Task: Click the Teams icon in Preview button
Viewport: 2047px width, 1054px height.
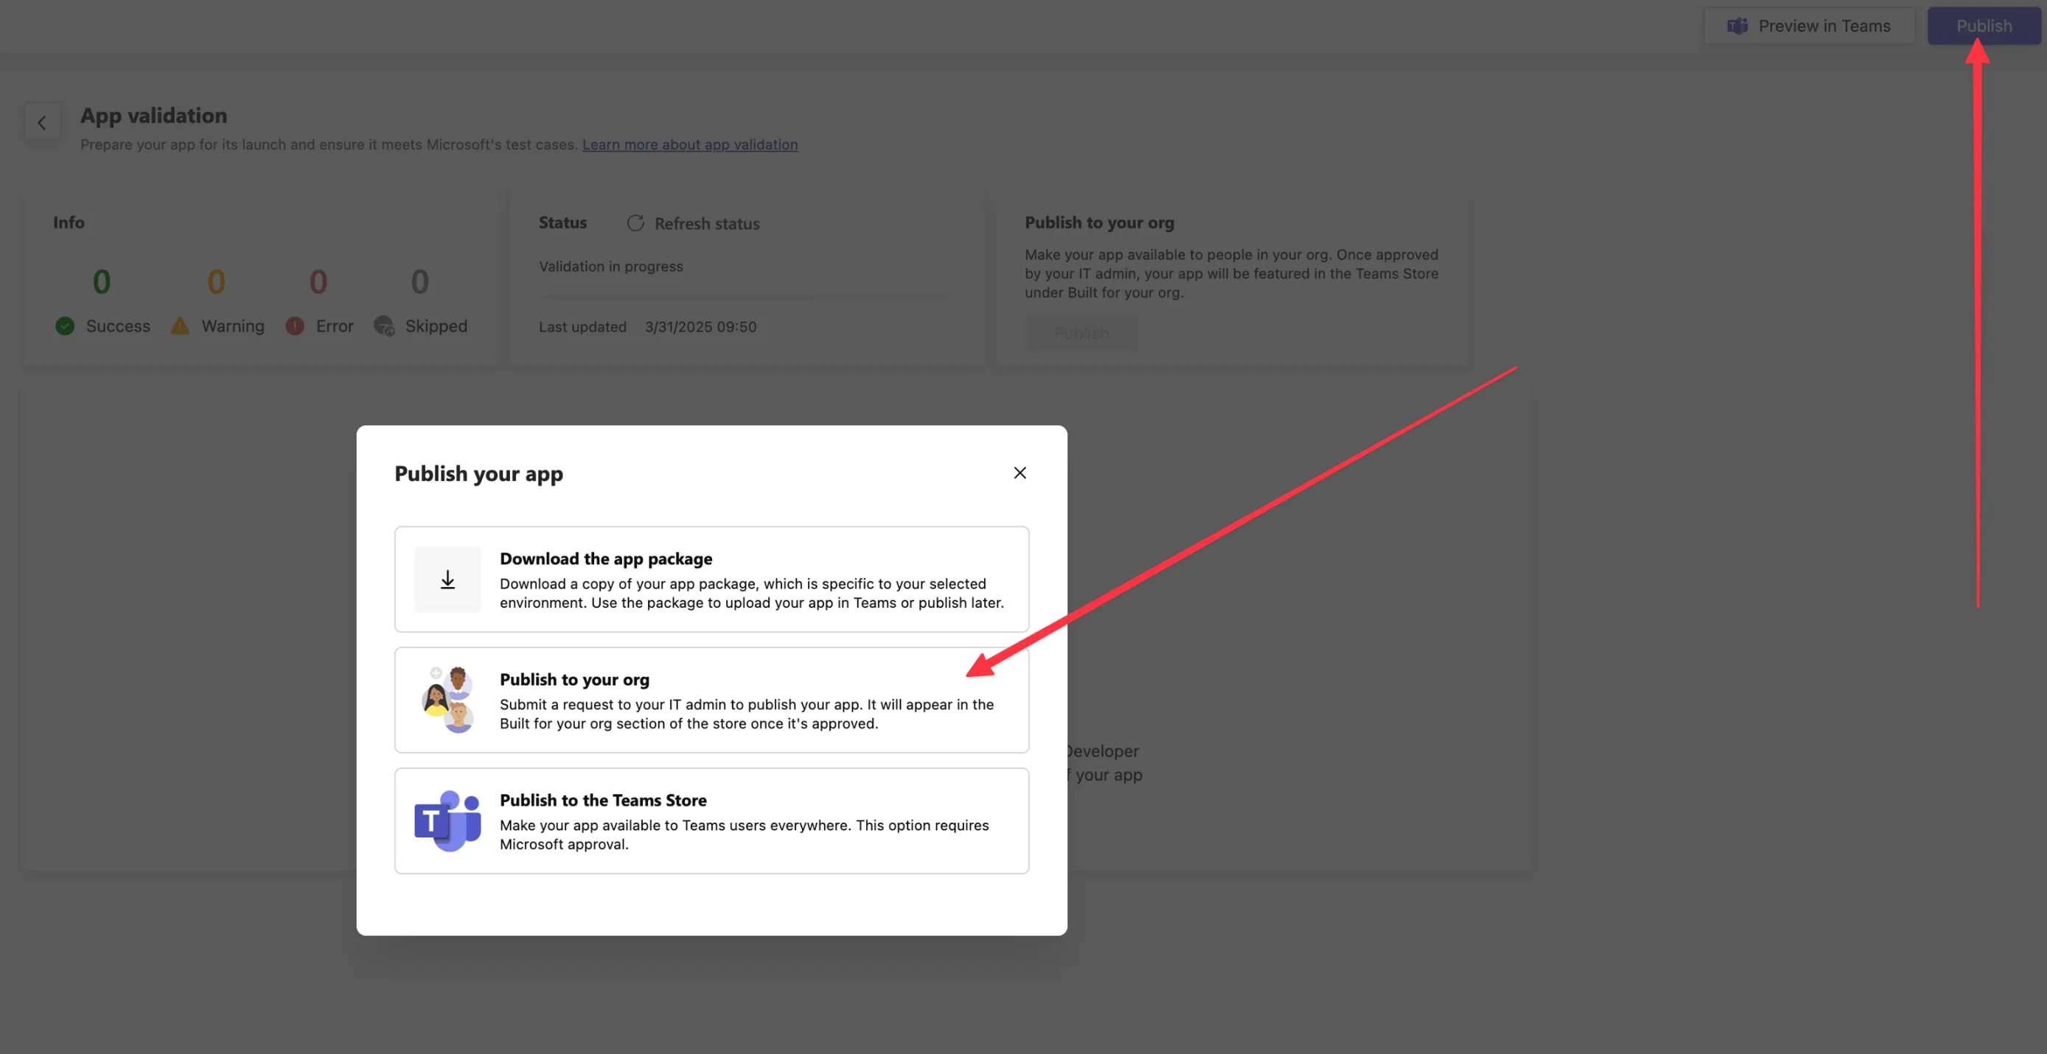Action: (1737, 27)
